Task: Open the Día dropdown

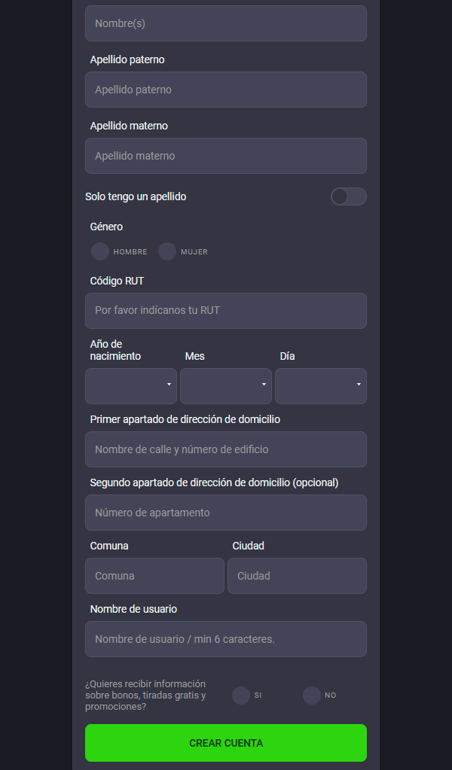Action: (x=321, y=386)
